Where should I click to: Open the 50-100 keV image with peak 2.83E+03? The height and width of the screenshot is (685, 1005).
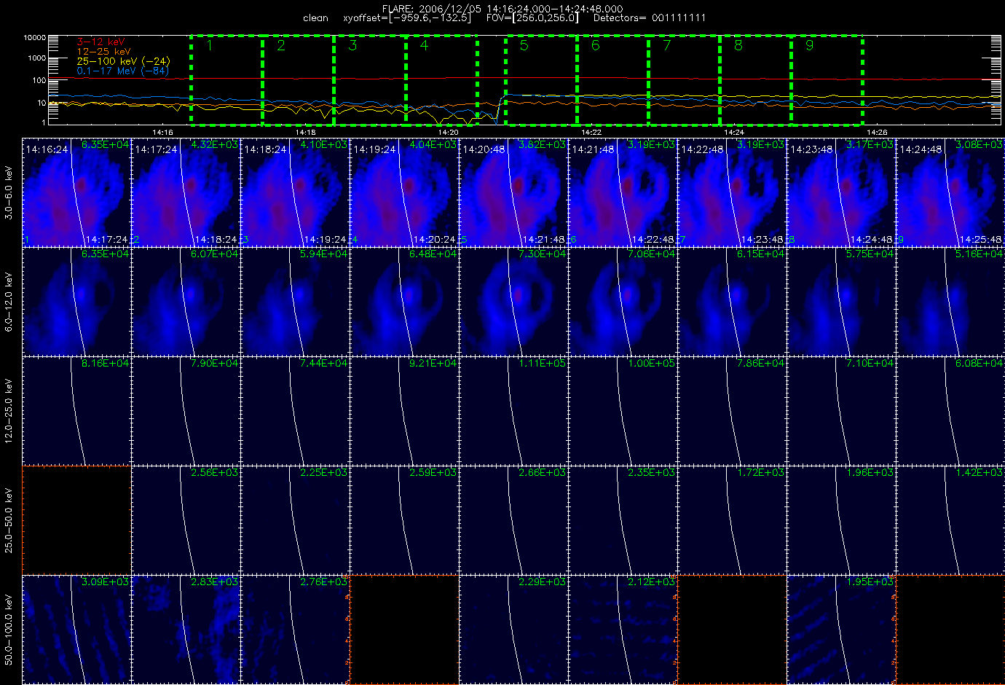click(186, 630)
